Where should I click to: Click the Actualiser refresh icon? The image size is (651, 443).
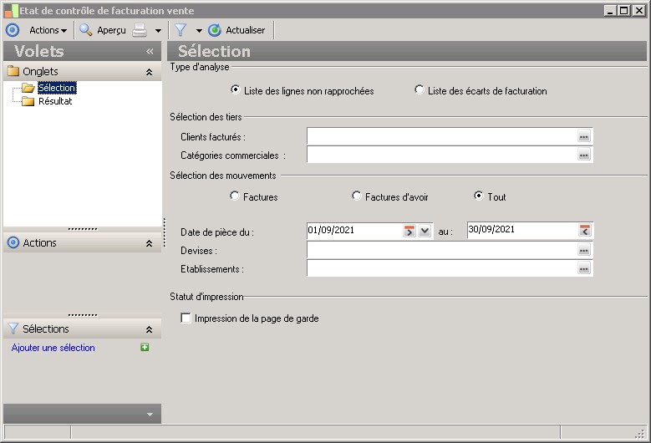(x=215, y=30)
